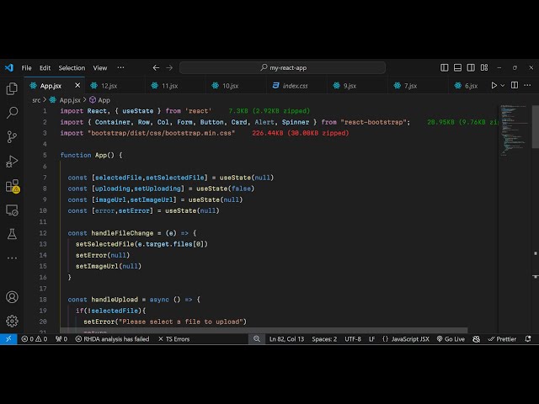This screenshot has height=404, width=539.
Task: Click the Prettier status bar item
Action: 502,339
